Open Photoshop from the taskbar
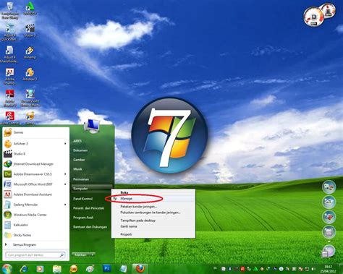Viewport: 343px width, 274px height. click(x=106, y=268)
